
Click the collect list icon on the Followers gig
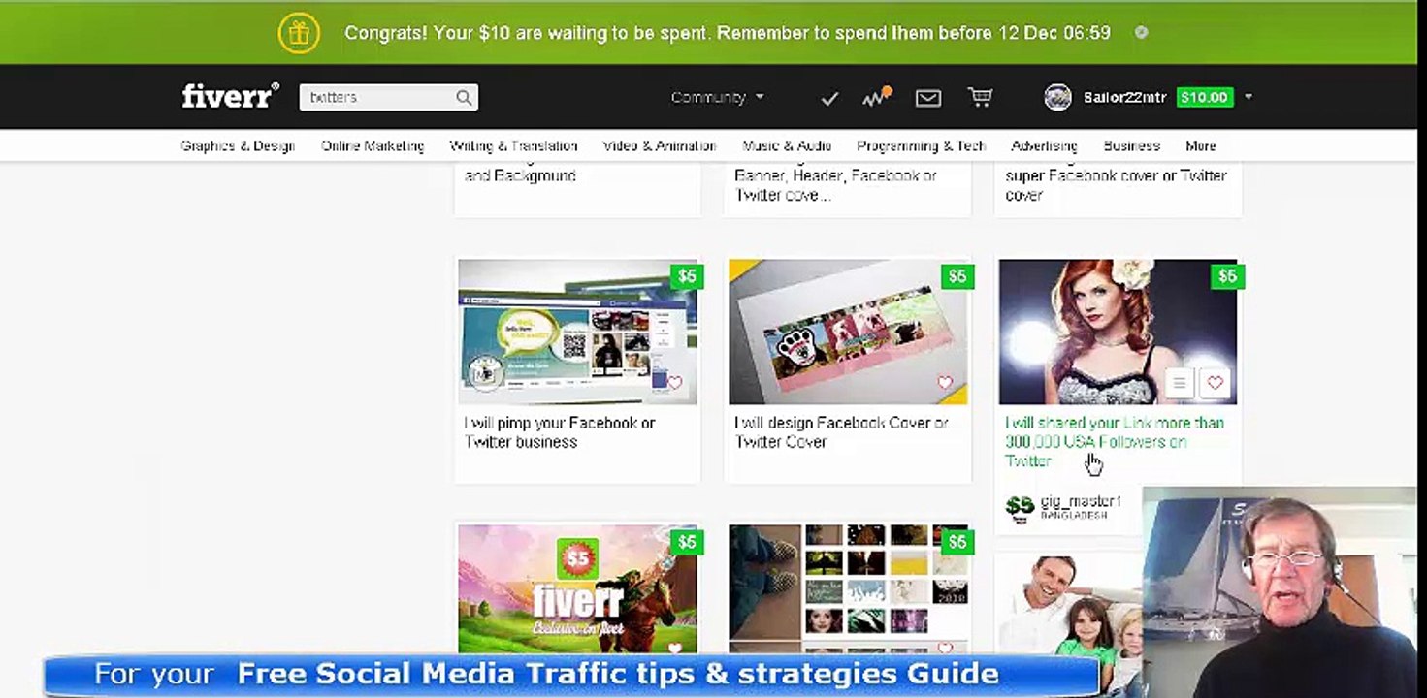tap(1179, 383)
